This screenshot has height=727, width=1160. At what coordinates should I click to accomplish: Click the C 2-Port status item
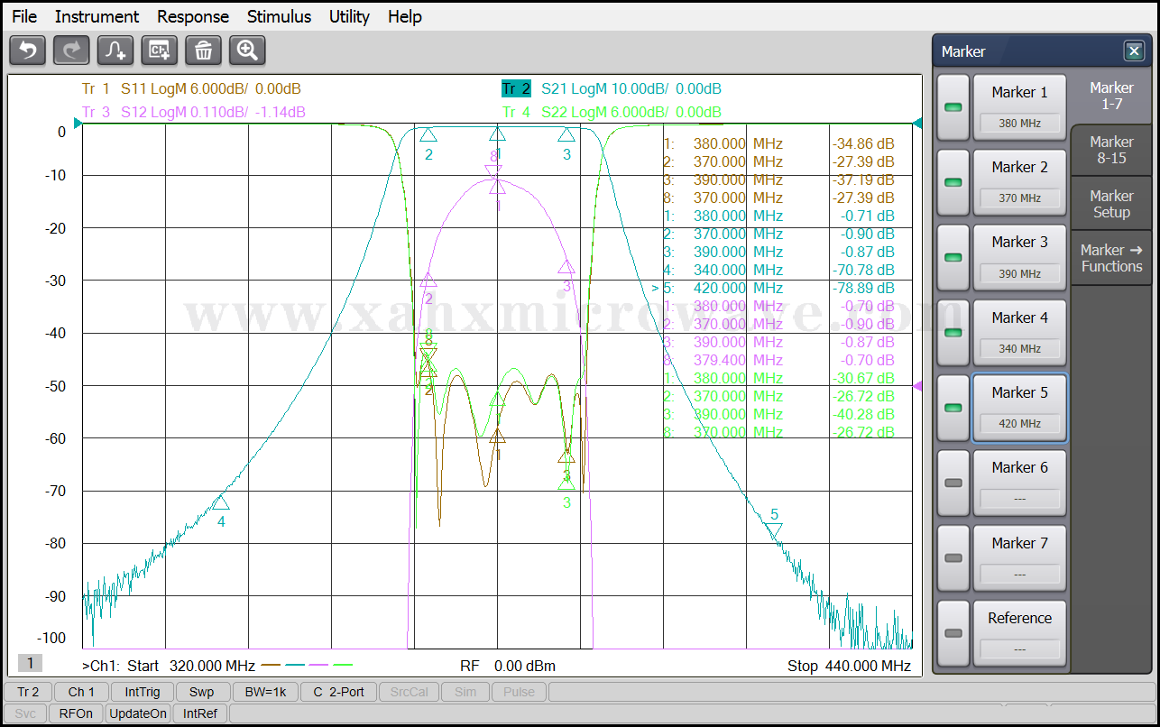(338, 692)
